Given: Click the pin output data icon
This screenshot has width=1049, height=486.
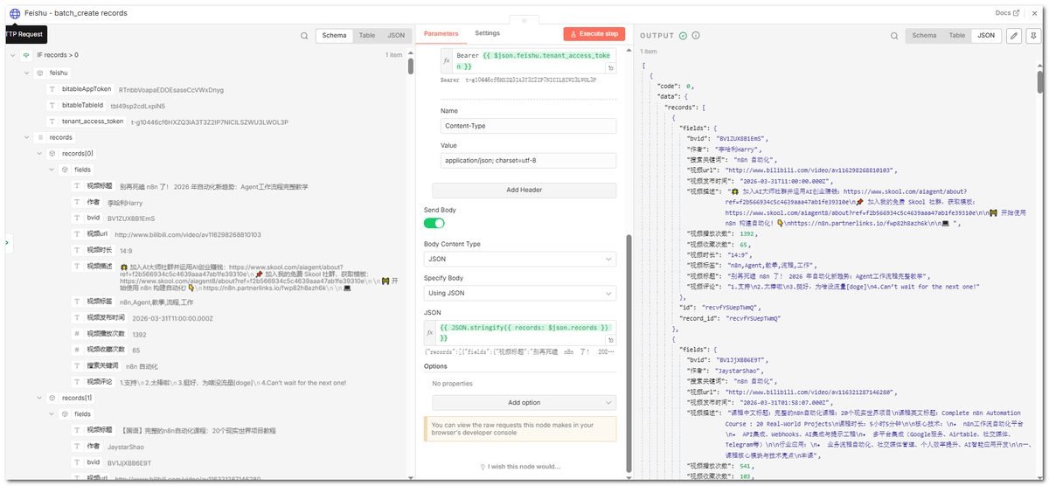Looking at the screenshot, I should [x=1032, y=36].
